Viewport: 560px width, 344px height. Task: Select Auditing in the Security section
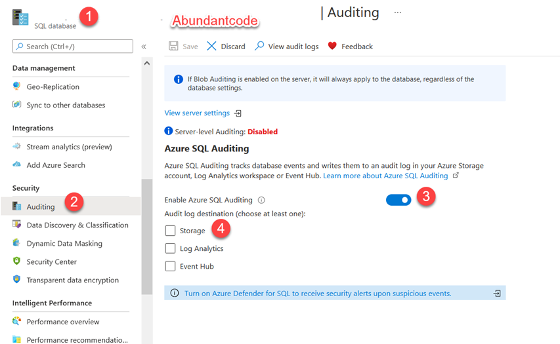[71, 206]
